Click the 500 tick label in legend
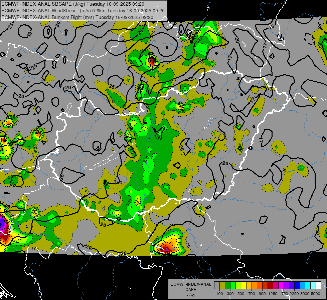 point(241,294)
